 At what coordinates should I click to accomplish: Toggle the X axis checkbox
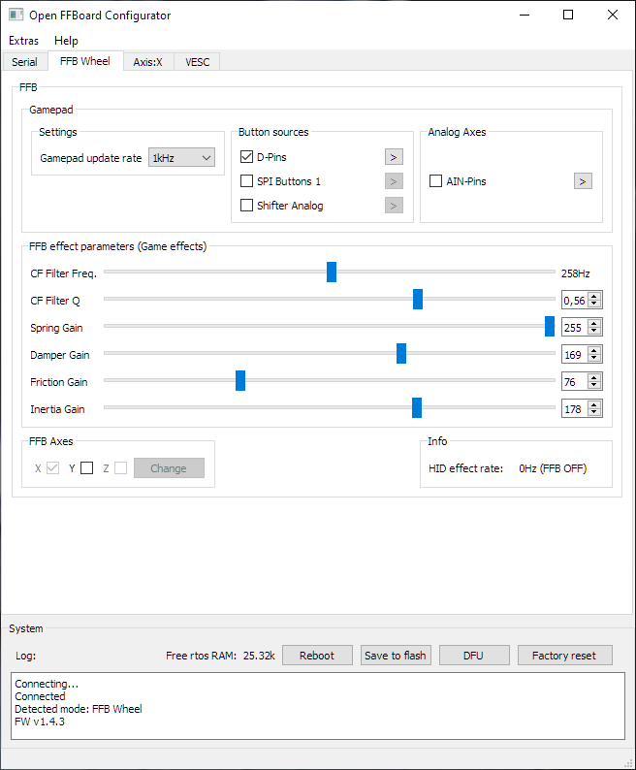(x=52, y=468)
